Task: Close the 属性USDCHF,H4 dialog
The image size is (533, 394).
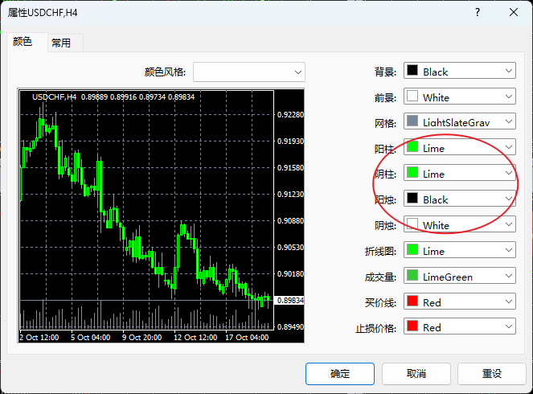Action: 514,13
